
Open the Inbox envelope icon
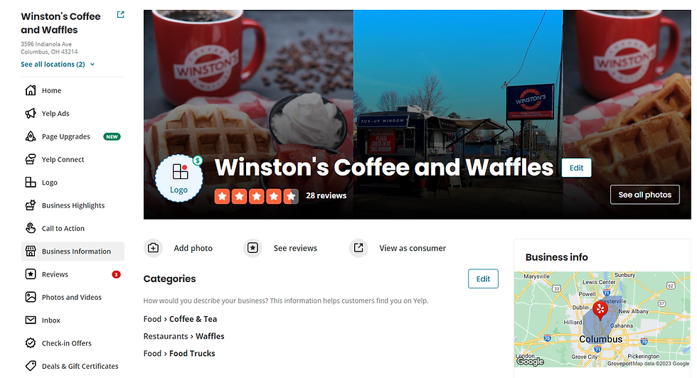click(x=30, y=320)
